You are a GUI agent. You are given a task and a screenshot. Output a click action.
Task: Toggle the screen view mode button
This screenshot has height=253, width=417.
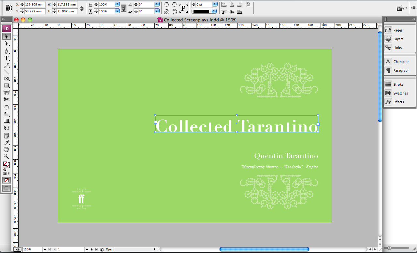(x=7, y=188)
